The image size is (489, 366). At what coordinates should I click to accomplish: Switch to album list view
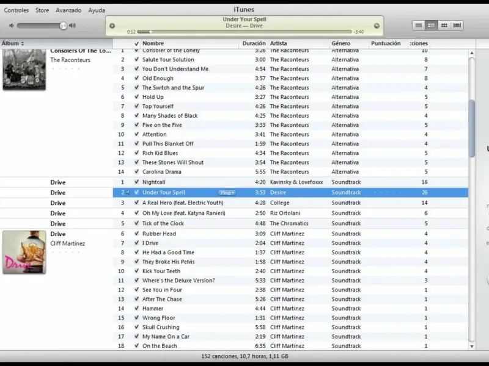[x=432, y=25]
